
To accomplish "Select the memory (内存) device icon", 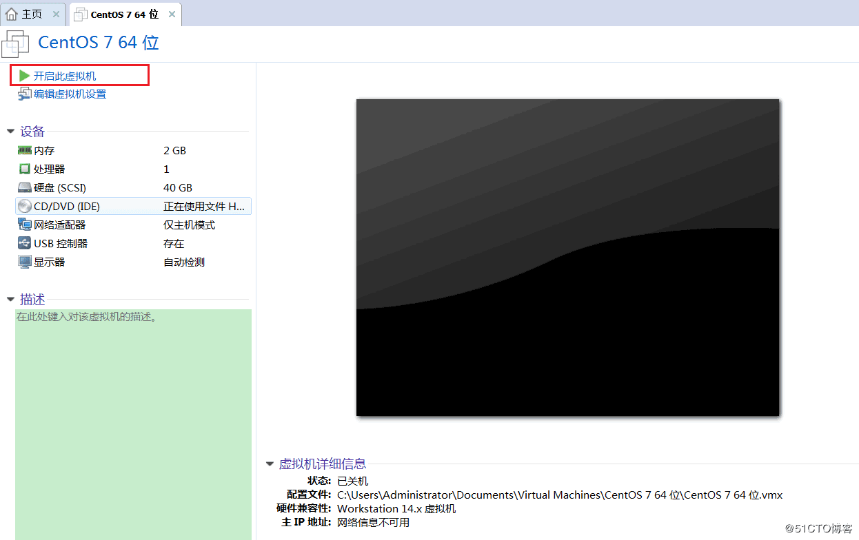I will 25,150.
